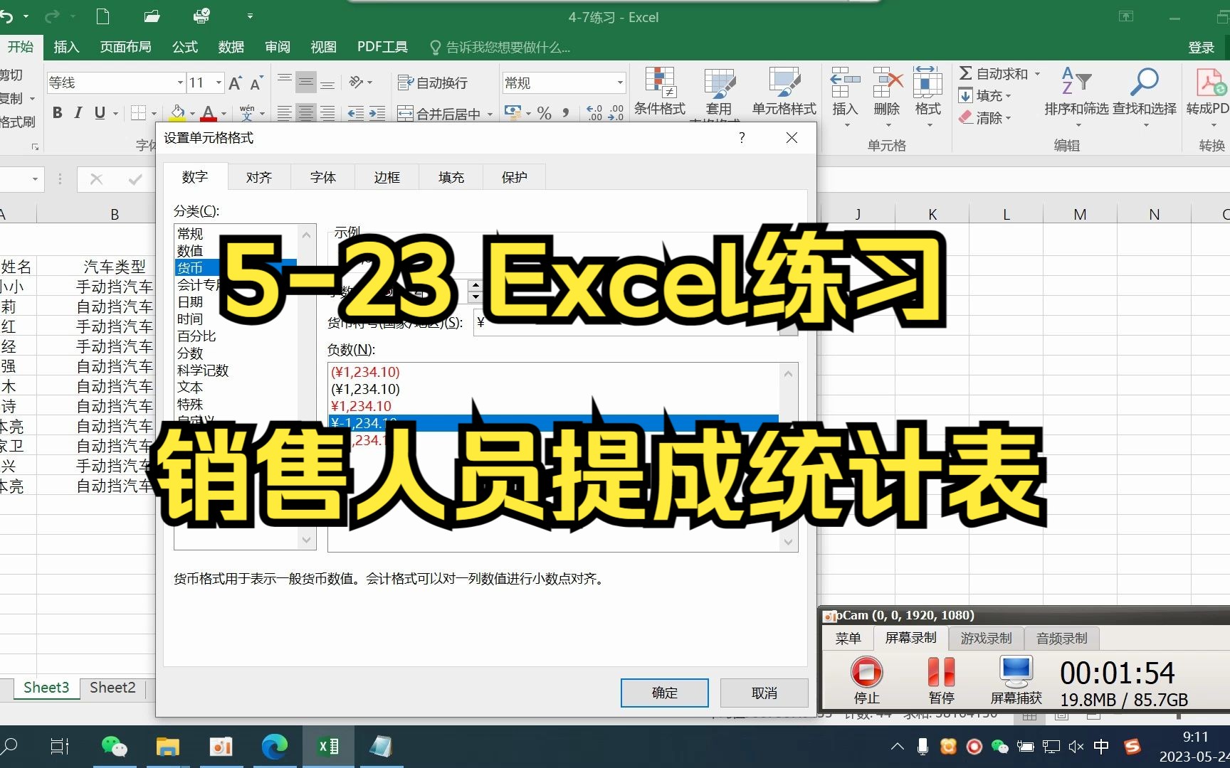Click Merge and Center (合并后居中)
1230x768 pixels.
pos(438,113)
